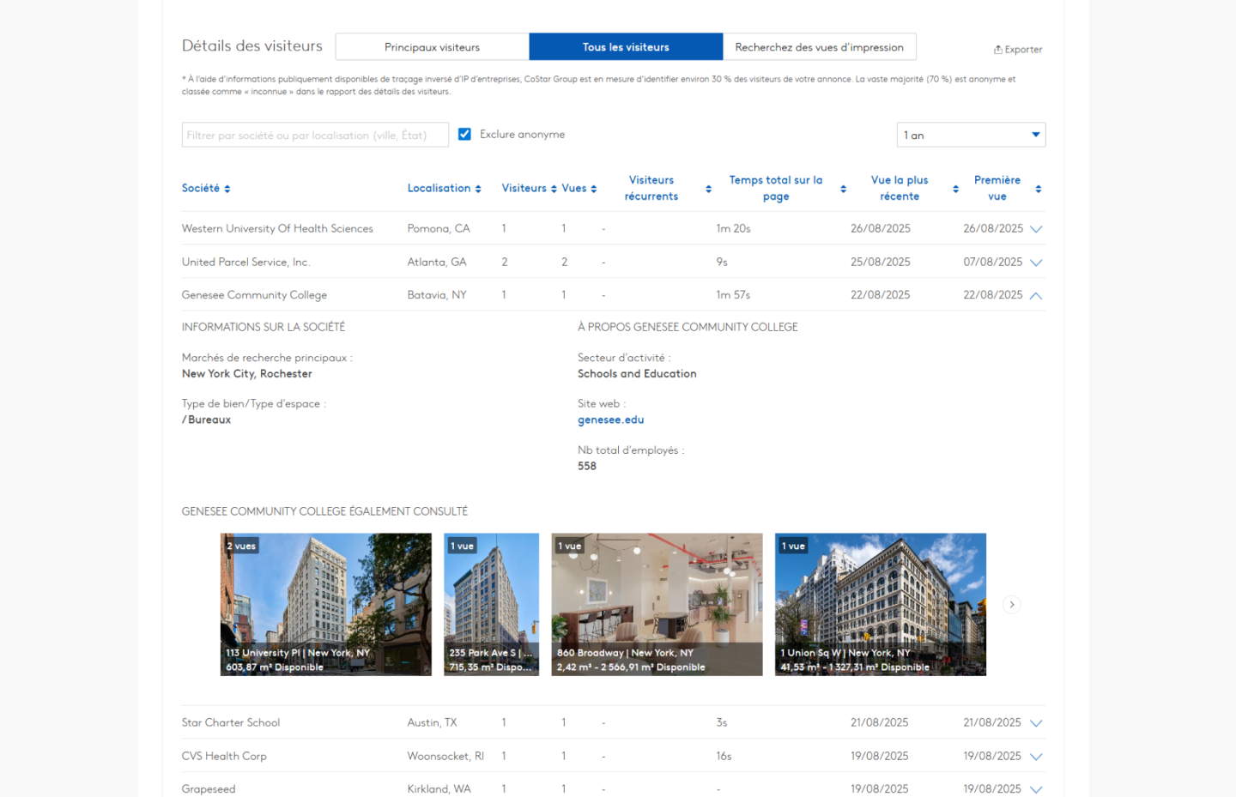Sort by Vues column arrows
This screenshot has width=1236, height=797.
point(593,189)
